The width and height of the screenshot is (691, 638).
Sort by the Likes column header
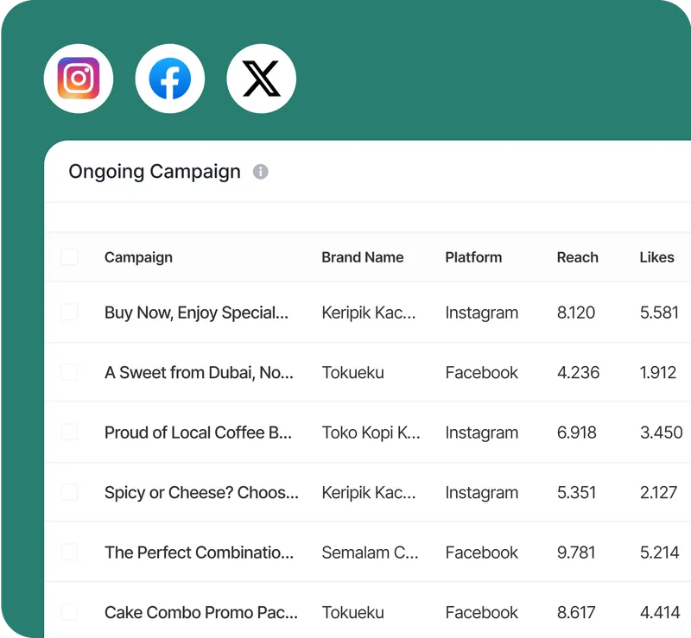click(x=657, y=257)
